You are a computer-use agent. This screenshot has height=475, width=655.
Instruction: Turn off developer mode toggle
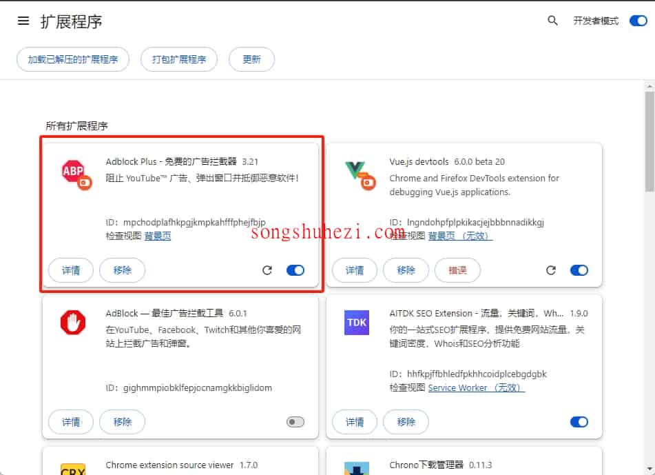(x=638, y=21)
